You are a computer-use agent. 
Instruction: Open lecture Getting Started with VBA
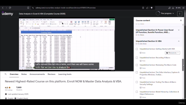[x=157, y=49]
